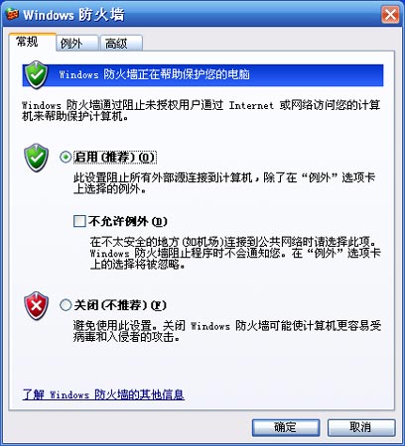Click the explanation text under 不允许例外
The width and height of the screenshot is (405, 446).
235,253
